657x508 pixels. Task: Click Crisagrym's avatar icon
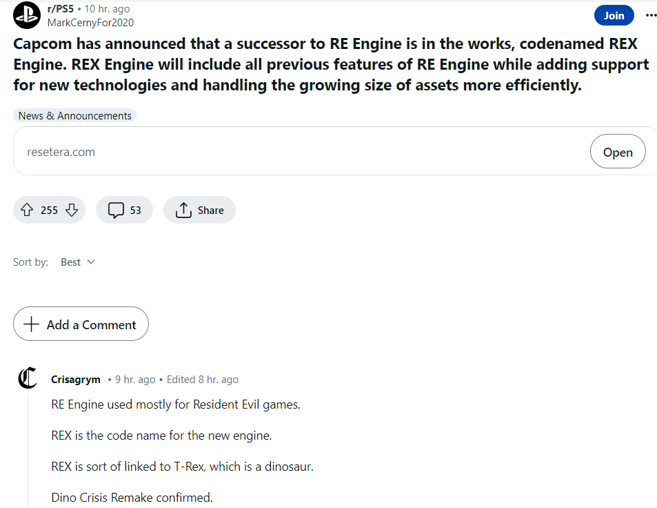pos(27,378)
